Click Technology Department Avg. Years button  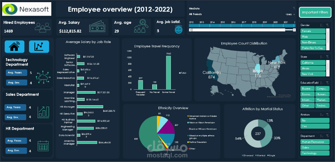click(16, 73)
